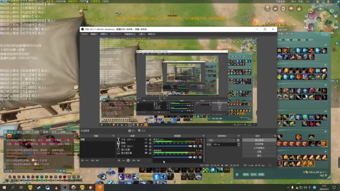Collapse second inventory section arrow in game
The height and width of the screenshot is (191, 340).
click(x=325, y=65)
